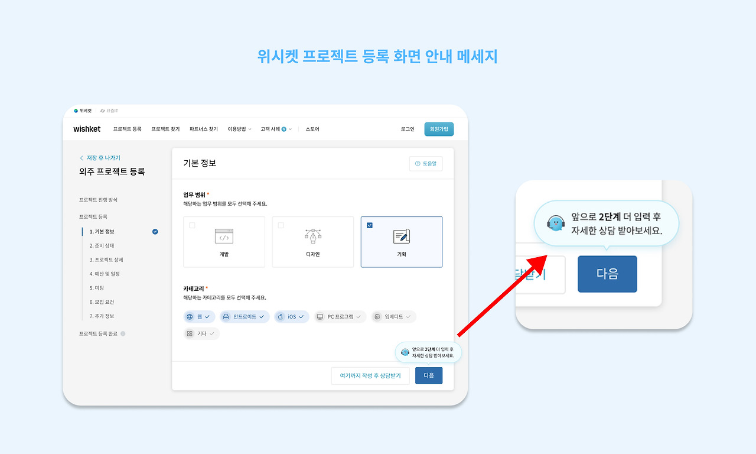756x454 pixels.
Task: Open the 프로젝트 찾기 menu item
Action: tap(165, 129)
